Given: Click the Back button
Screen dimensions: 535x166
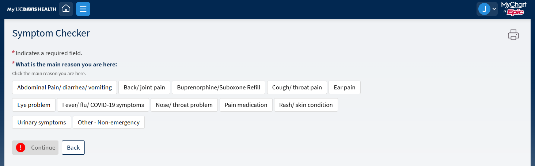Looking at the screenshot, I should point(73,148).
